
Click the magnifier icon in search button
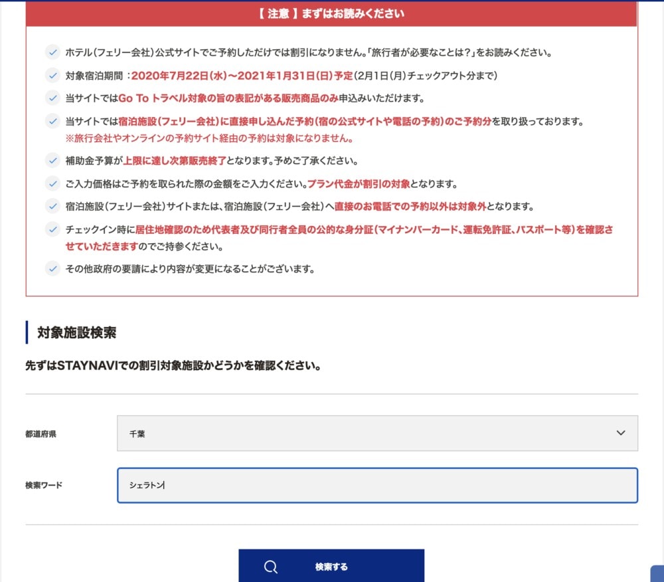271,567
